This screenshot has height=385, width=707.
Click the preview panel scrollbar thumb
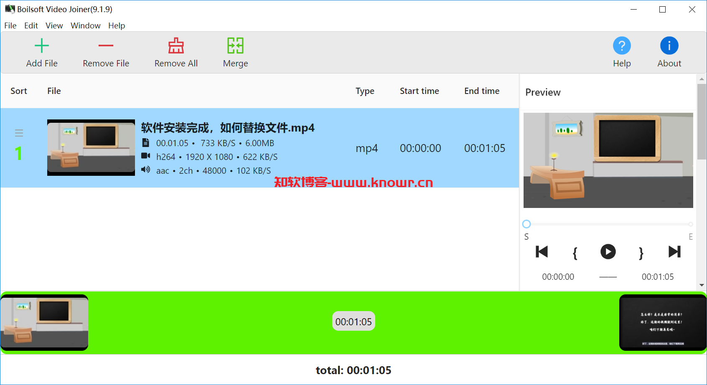702,122
